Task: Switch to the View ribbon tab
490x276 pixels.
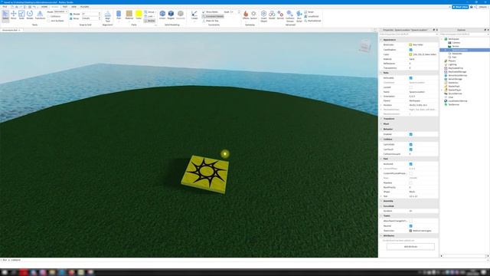Action: [x=73, y=7]
